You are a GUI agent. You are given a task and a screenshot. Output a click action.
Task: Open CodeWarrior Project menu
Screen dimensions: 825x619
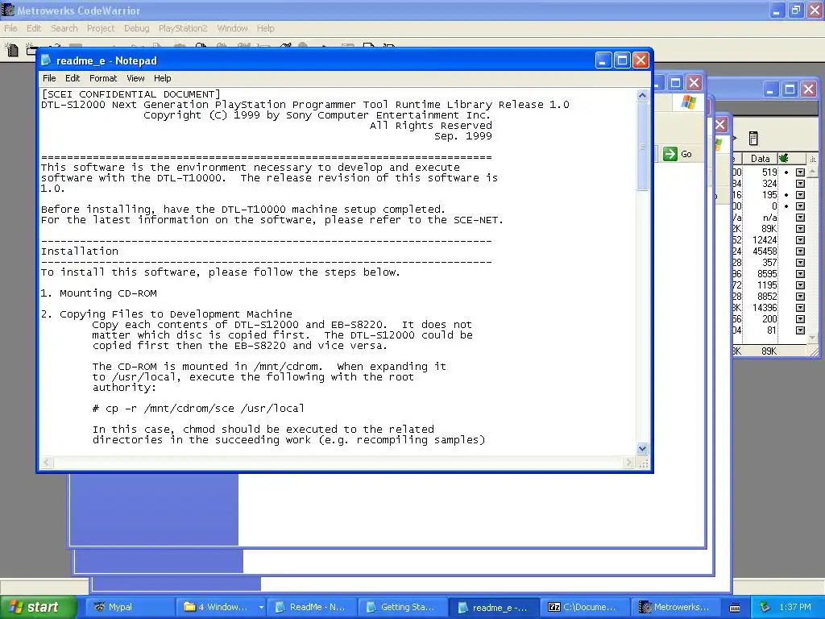[x=101, y=28]
